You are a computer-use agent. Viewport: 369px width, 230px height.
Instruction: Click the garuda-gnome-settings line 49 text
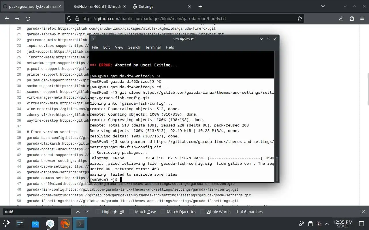(139, 195)
